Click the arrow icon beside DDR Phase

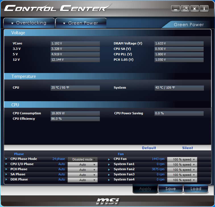tap(6, 180)
